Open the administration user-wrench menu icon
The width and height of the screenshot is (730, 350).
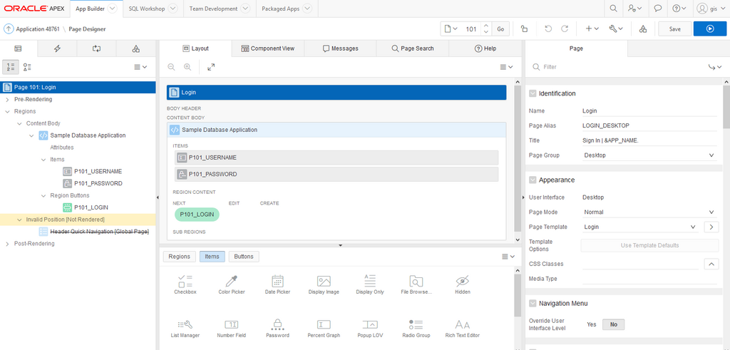click(634, 9)
